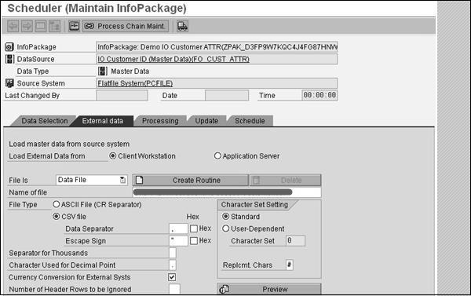Click the Master Data type icon
Viewport: 471px width, 296px height.
click(102, 71)
